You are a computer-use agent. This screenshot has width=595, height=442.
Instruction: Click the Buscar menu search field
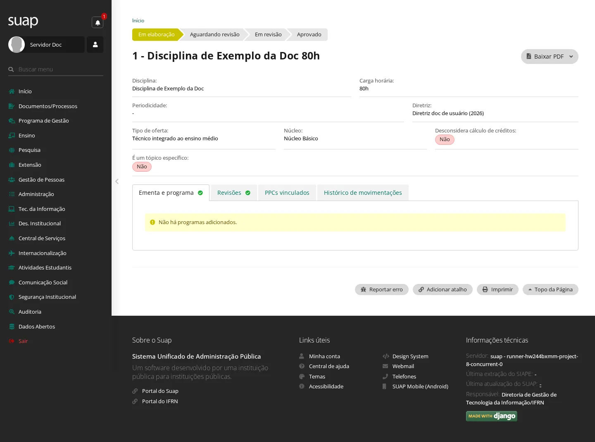tap(56, 69)
